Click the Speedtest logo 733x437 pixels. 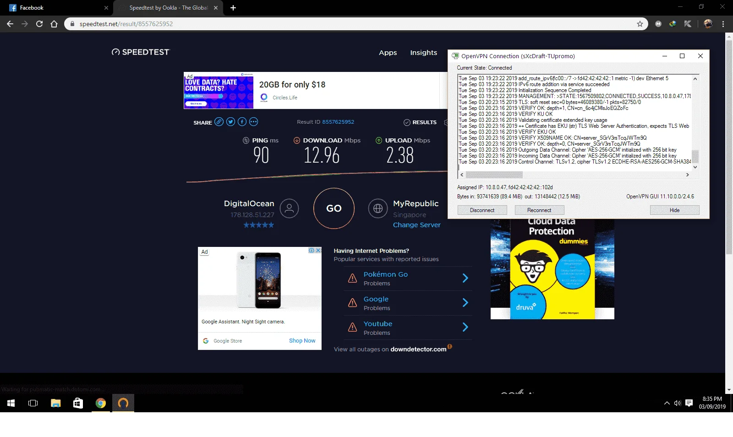tap(141, 52)
